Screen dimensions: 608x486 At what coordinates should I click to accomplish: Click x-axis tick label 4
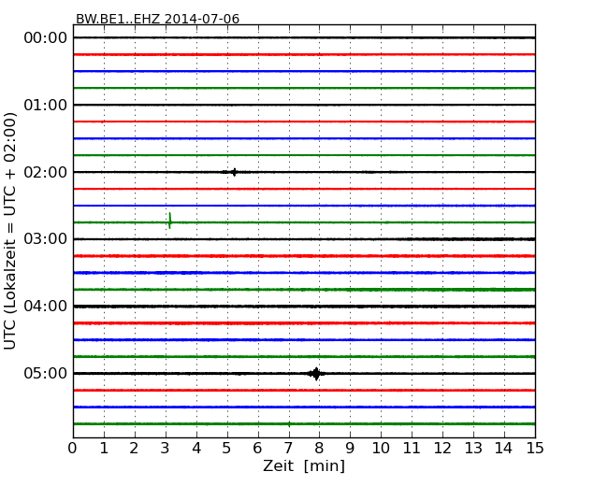(196, 449)
